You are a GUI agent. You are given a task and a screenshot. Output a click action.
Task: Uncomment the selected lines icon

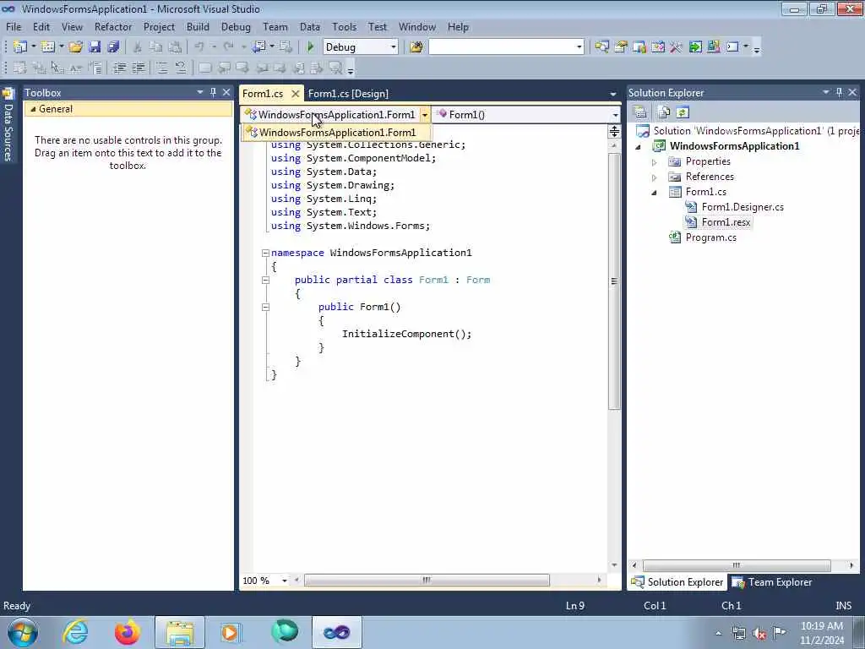(181, 68)
